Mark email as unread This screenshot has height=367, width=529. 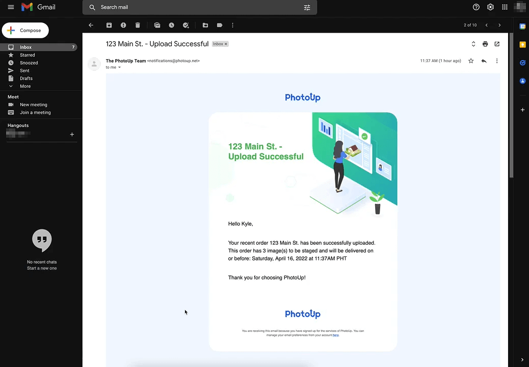157,25
